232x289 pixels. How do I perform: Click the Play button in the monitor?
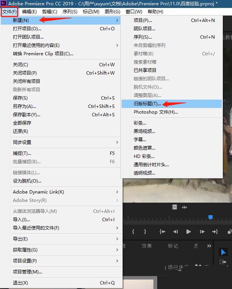click(x=189, y=231)
